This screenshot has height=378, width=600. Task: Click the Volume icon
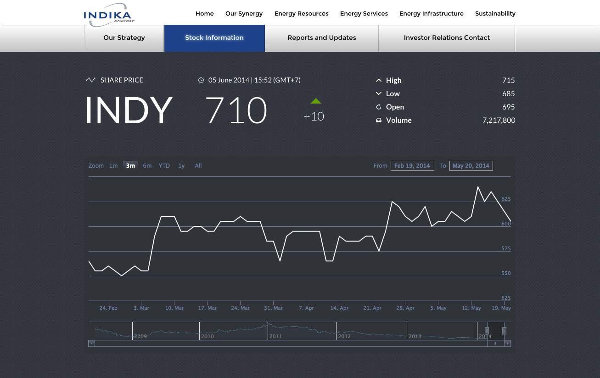click(379, 120)
